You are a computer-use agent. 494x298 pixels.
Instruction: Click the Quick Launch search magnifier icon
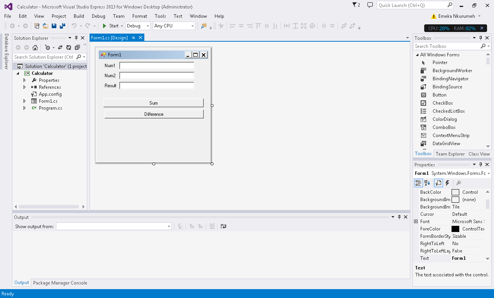pyautogui.click(x=450, y=5)
